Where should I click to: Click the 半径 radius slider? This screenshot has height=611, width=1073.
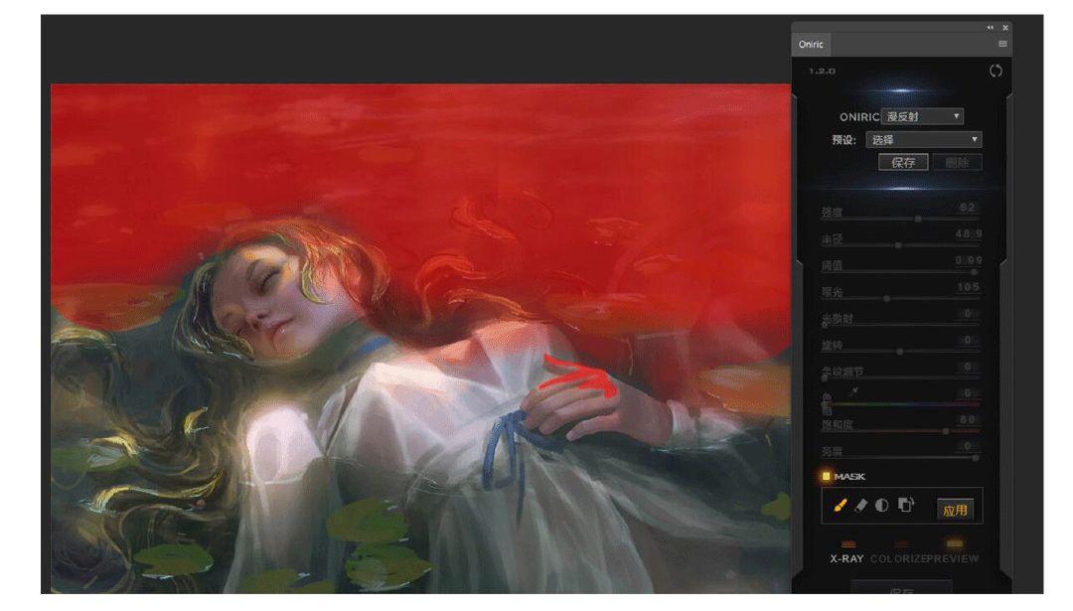point(900,245)
